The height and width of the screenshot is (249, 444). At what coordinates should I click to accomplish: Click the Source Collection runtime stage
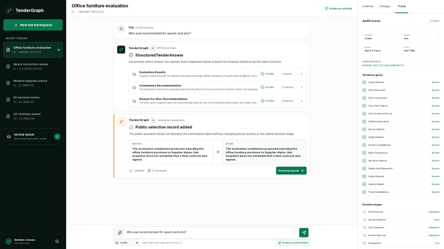tap(400, 220)
